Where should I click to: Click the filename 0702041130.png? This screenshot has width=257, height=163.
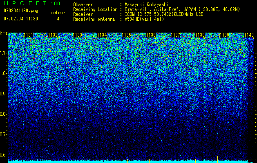(x=21, y=11)
